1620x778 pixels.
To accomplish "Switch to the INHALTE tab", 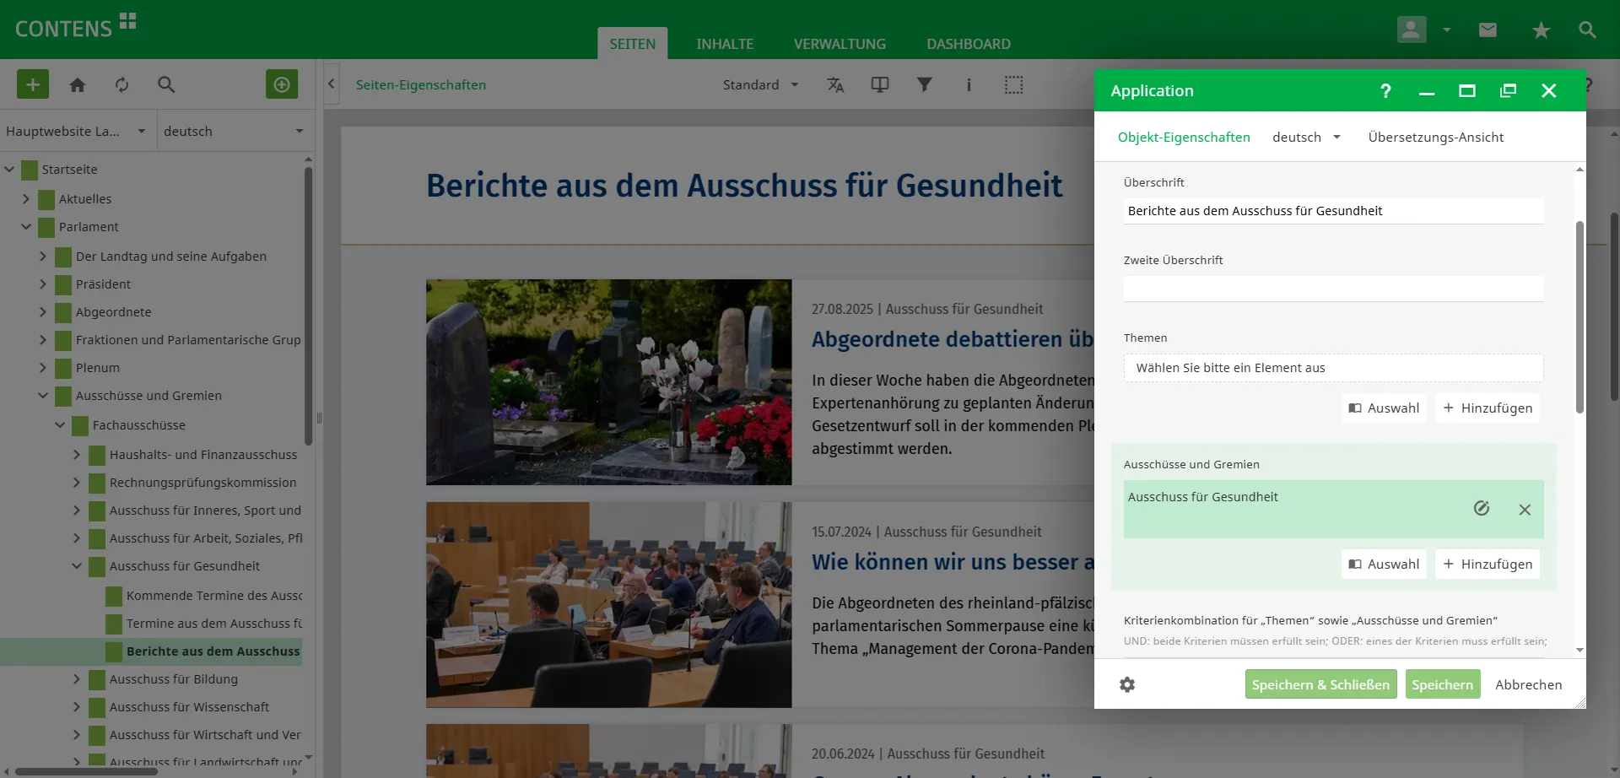I will point(724,44).
